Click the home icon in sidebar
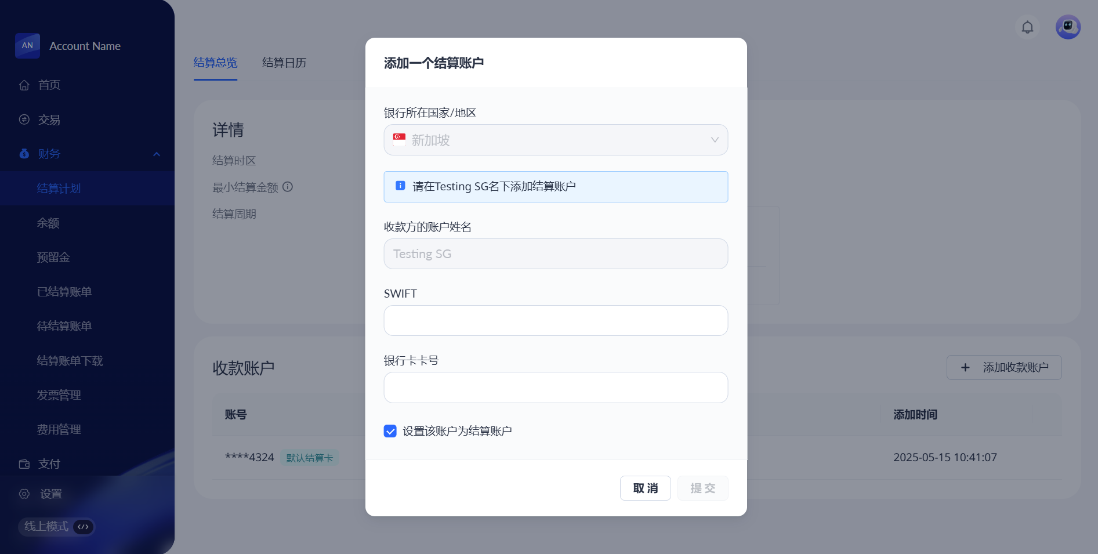Screen dimensions: 1098x554 point(24,85)
